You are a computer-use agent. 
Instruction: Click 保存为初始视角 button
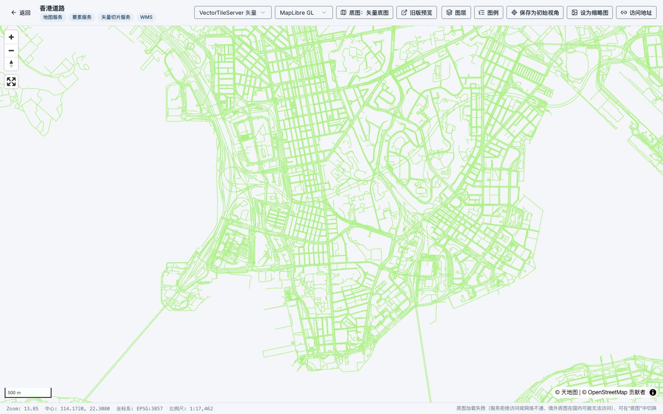(535, 13)
